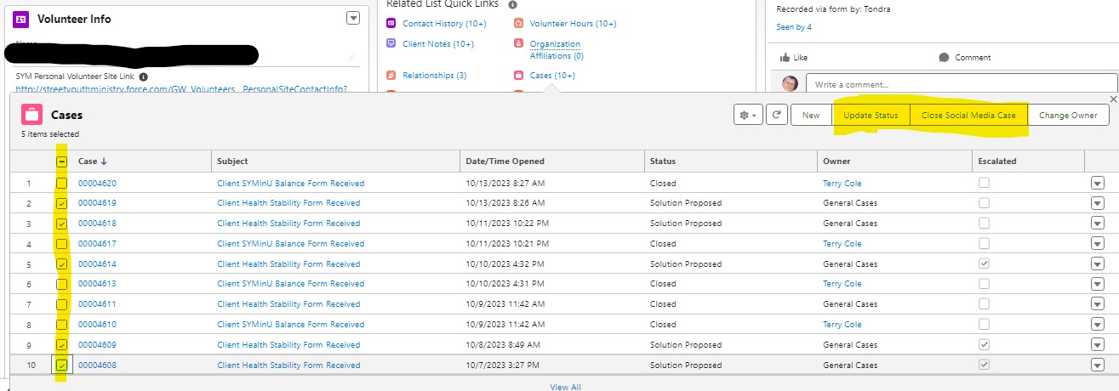Viewport: 1119px width, 391px height.
Task: Click the Volunteer Hours icon
Action: pyautogui.click(x=519, y=24)
